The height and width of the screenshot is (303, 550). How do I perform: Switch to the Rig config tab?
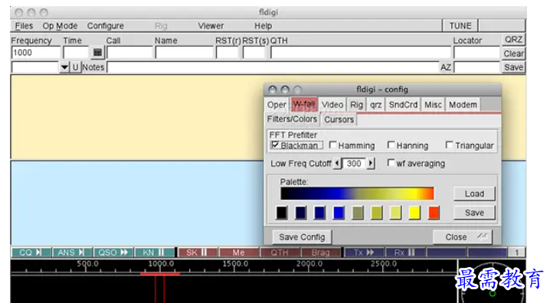click(x=356, y=105)
